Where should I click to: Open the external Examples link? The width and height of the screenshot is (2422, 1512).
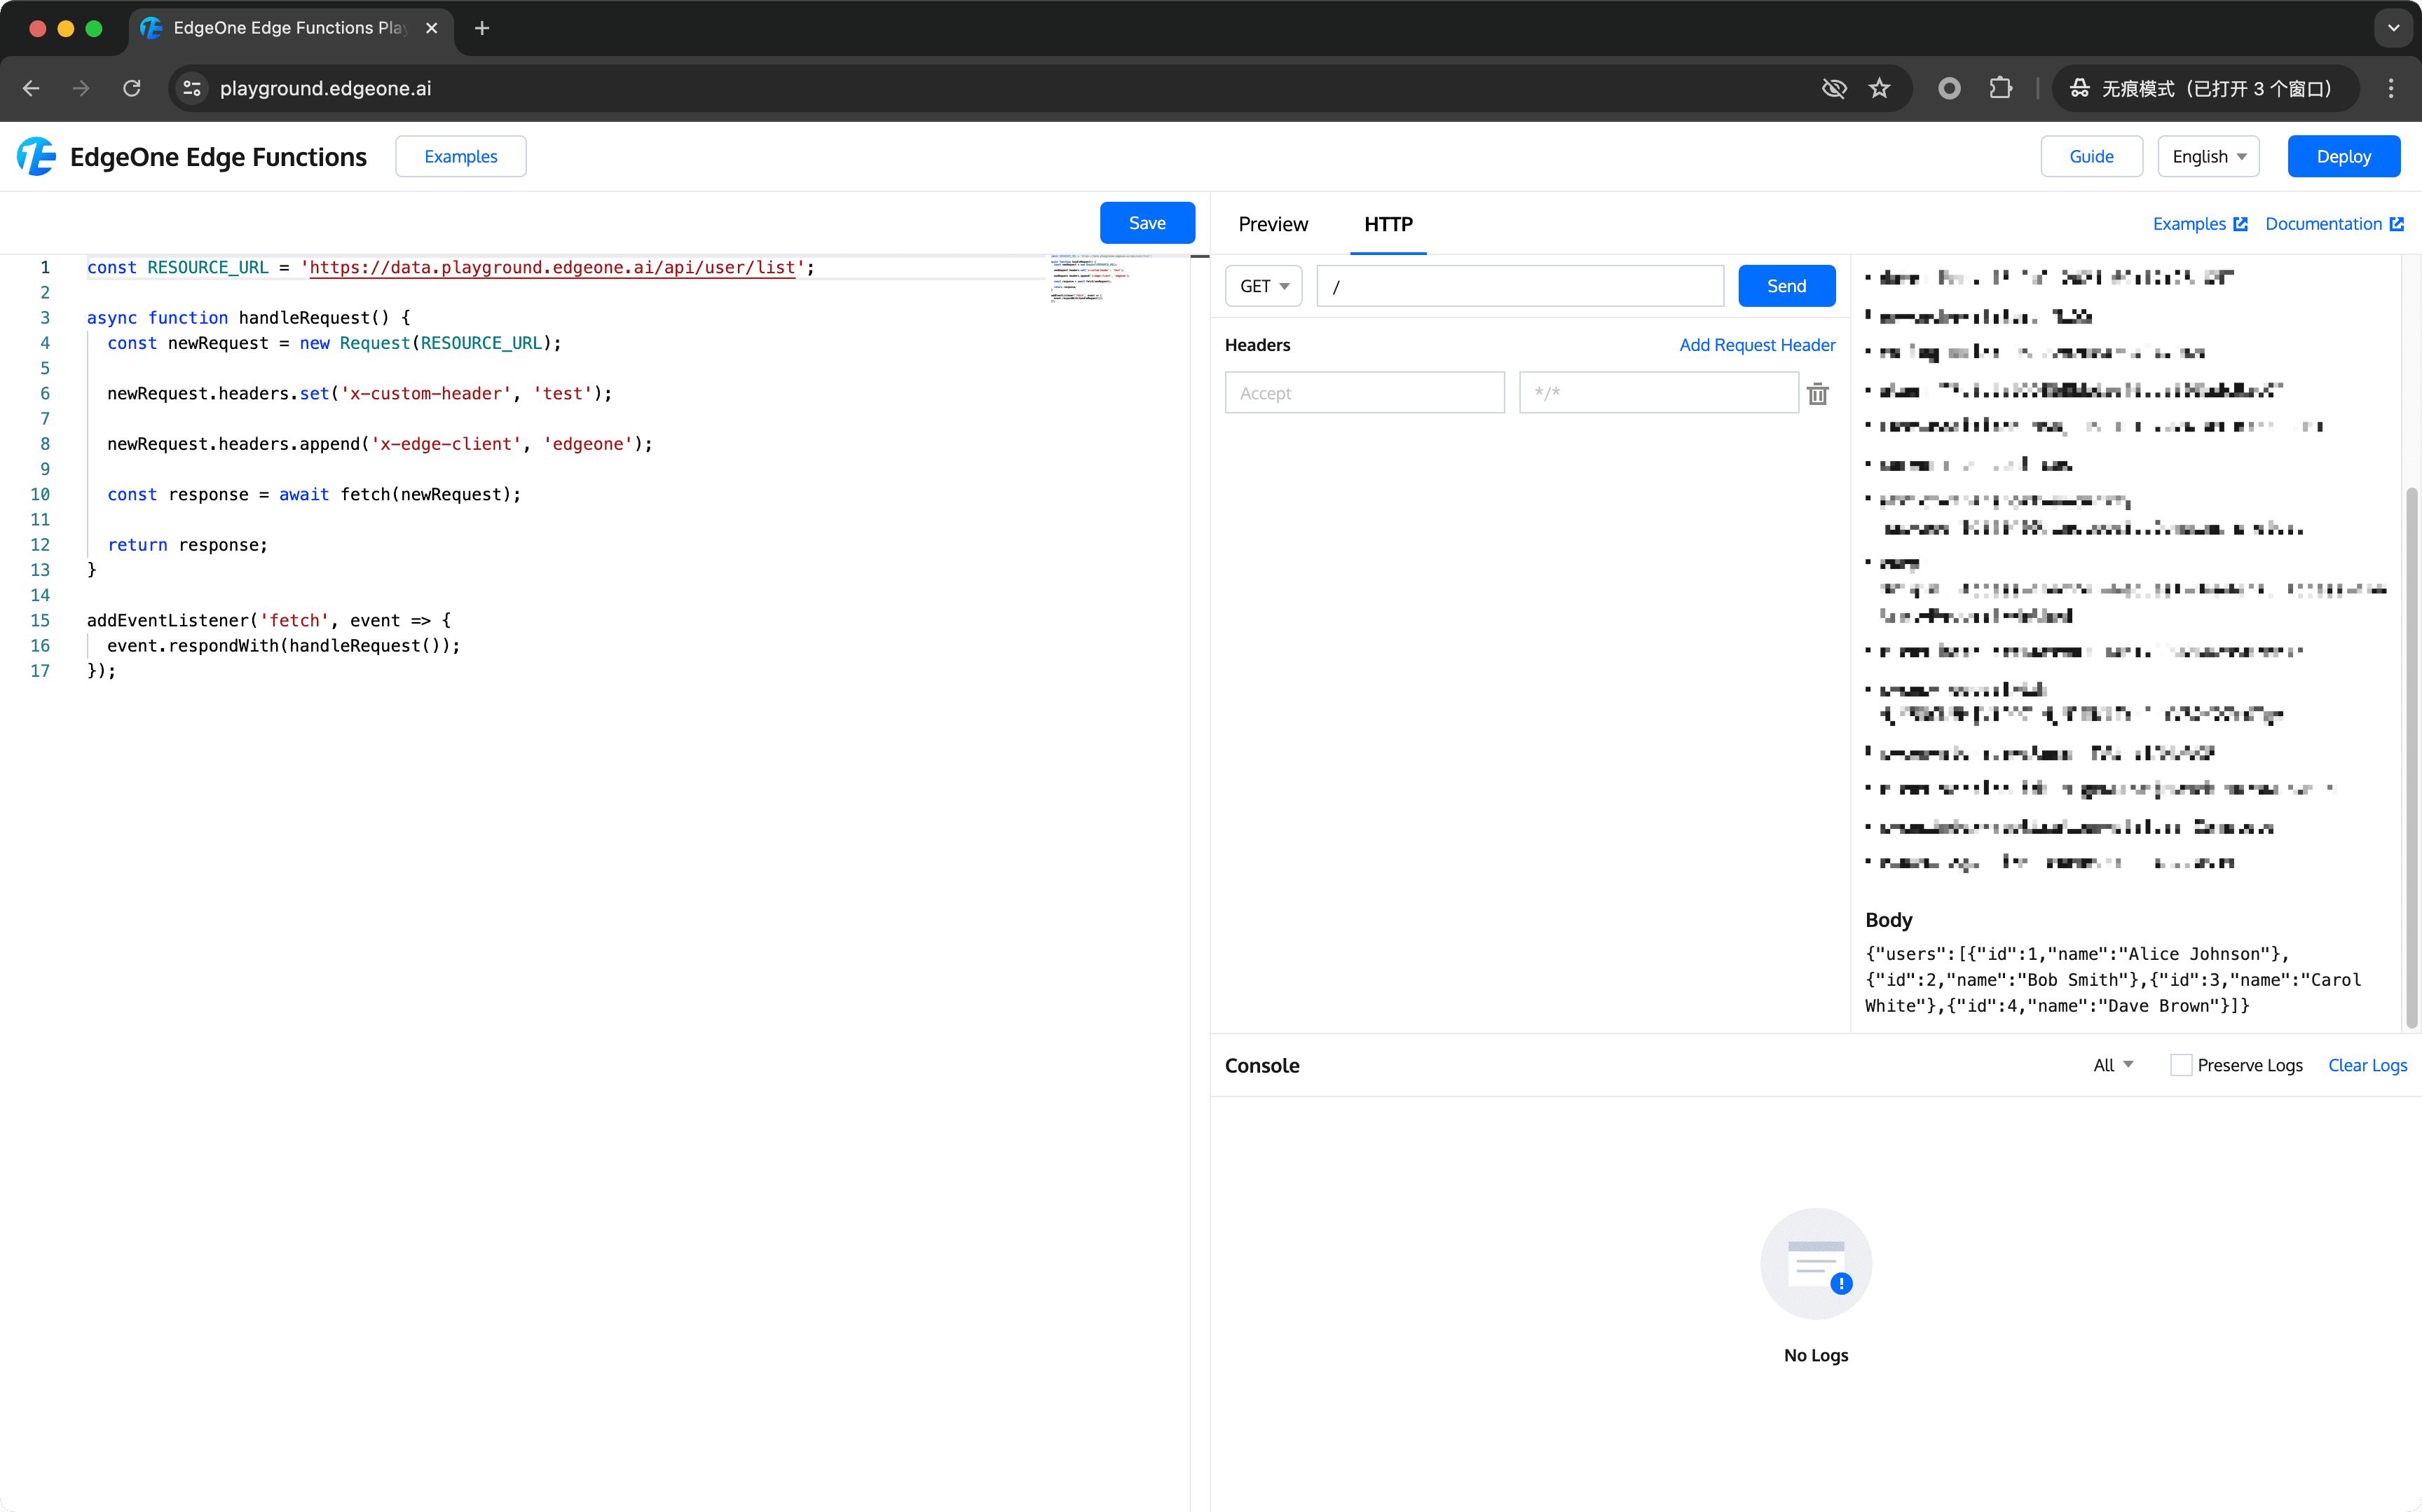tap(2200, 224)
